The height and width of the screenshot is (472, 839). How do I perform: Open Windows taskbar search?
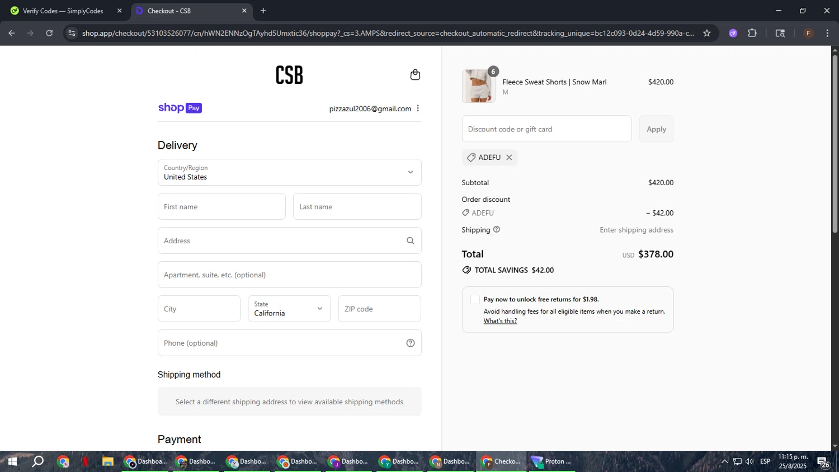click(37, 461)
